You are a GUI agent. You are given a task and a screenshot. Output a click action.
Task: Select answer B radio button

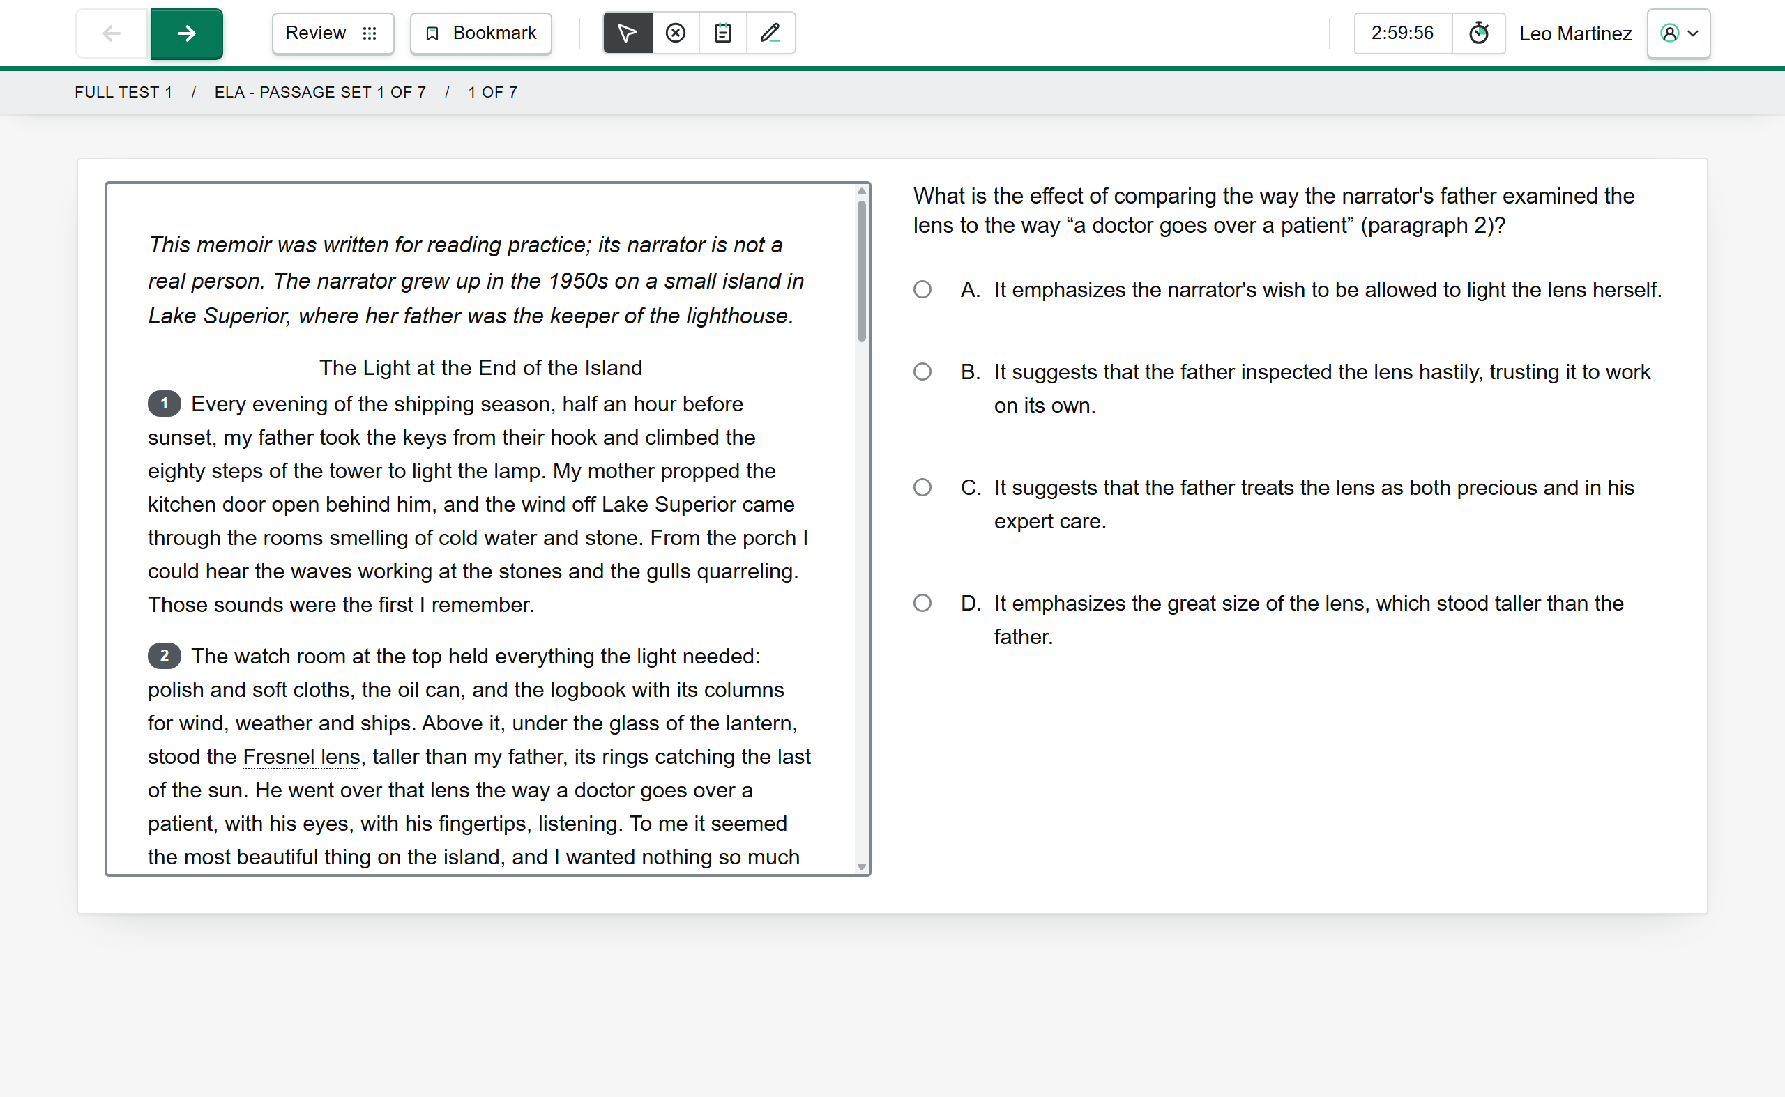click(922, 371)
